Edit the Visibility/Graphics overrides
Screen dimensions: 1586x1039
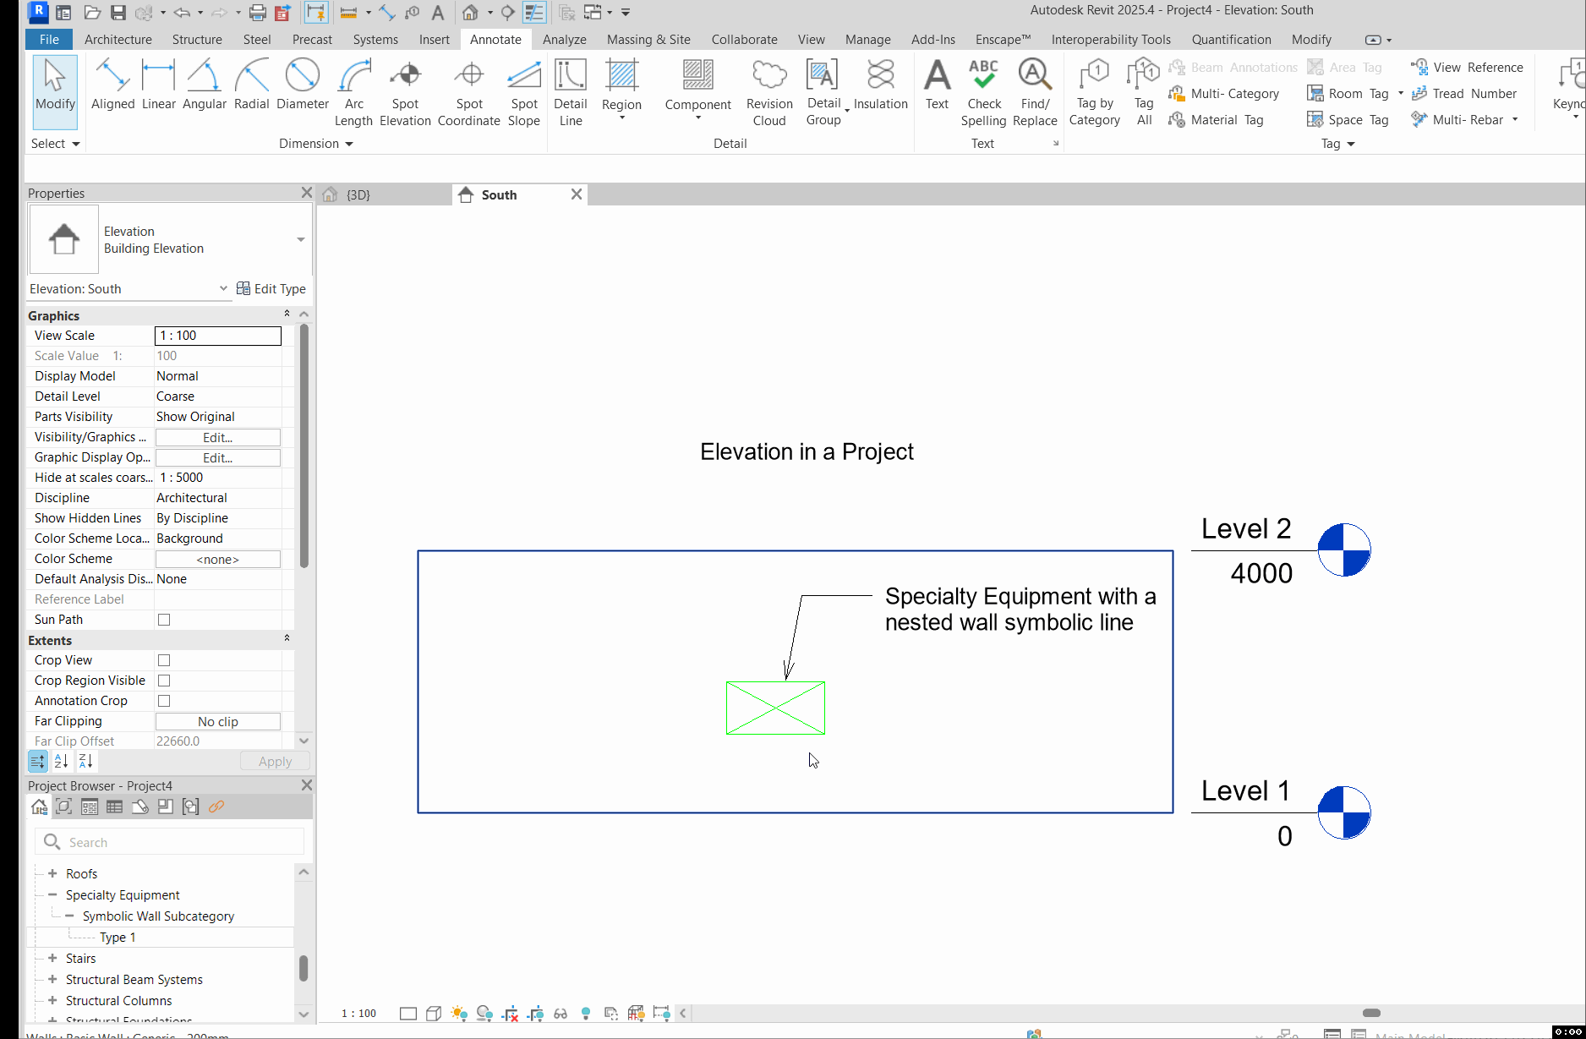coord(217,437)
